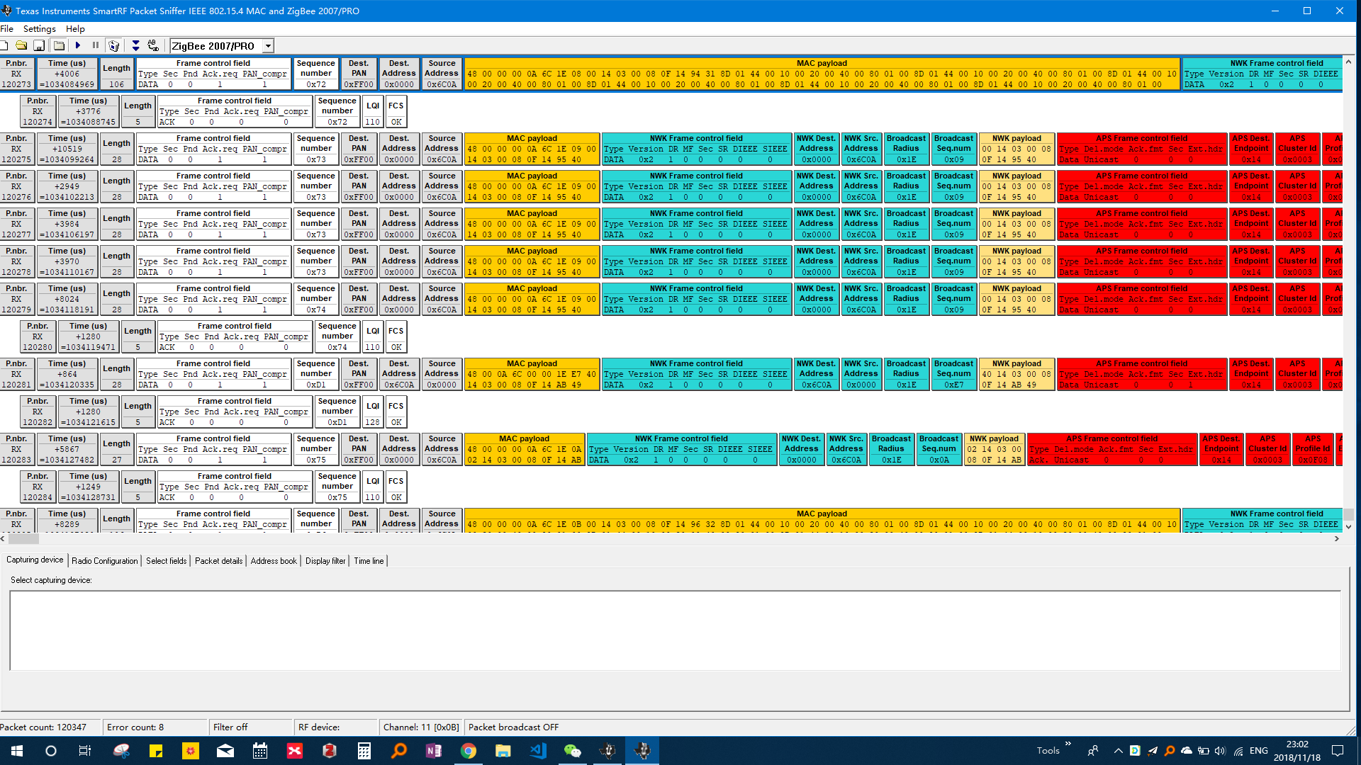Toggle the AB/ab small font icon

[153, 45]
